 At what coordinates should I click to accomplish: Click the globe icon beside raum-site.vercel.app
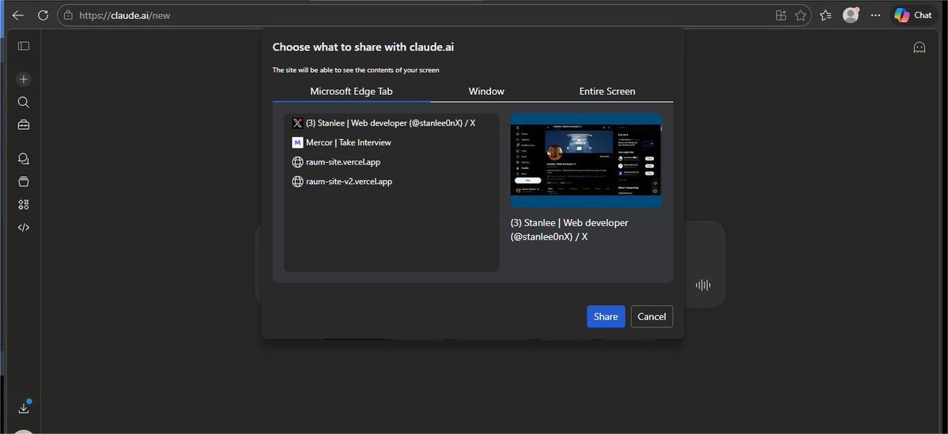(297, 162)
